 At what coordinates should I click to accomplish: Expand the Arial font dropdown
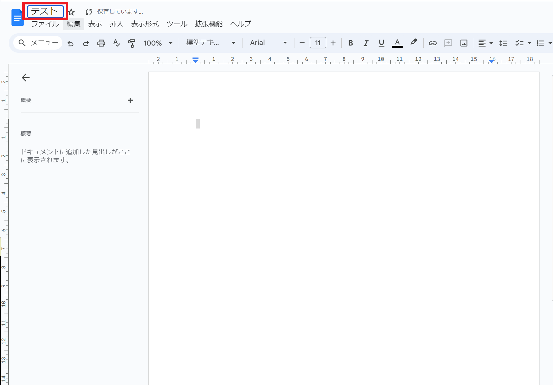[268, 43]
